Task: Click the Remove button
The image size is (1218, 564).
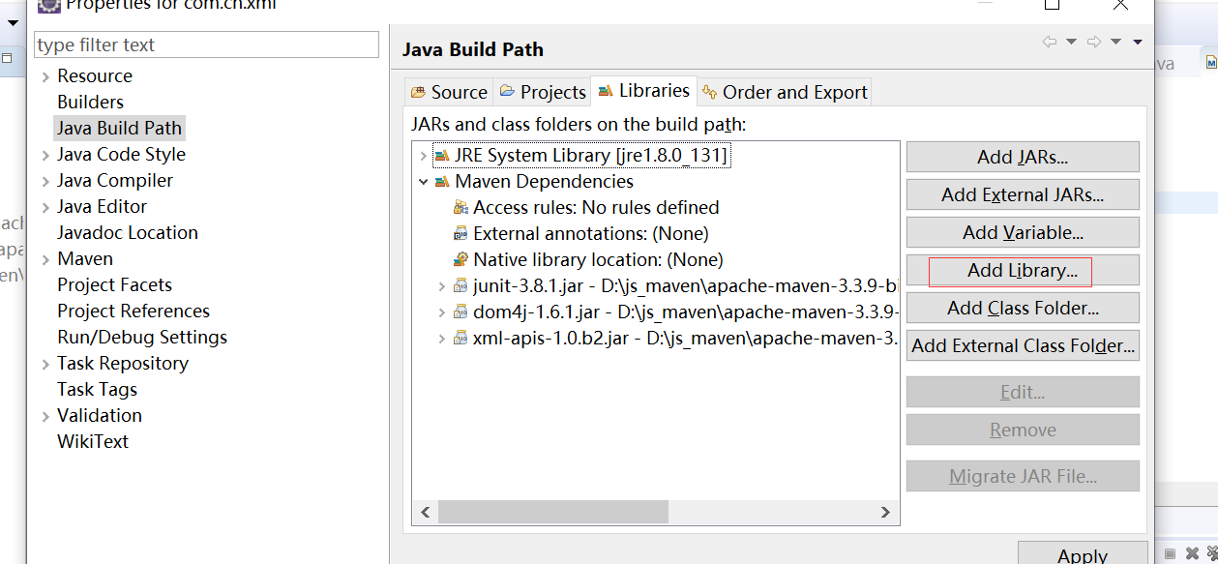Action: [1023, 430]
